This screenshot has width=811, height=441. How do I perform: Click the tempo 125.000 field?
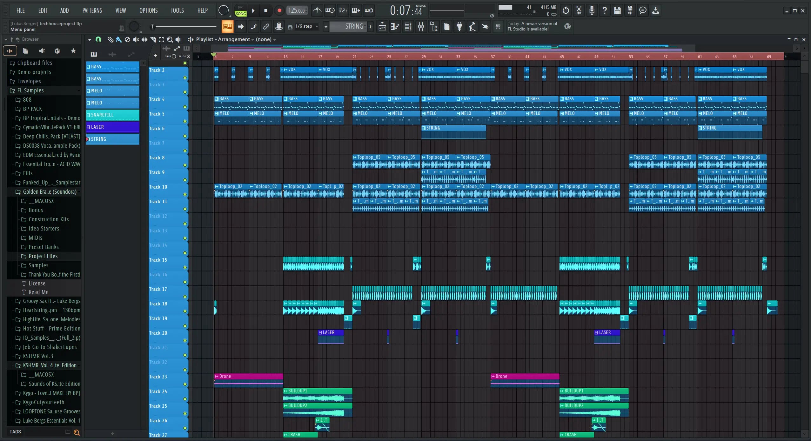click(x=297, y=10)
